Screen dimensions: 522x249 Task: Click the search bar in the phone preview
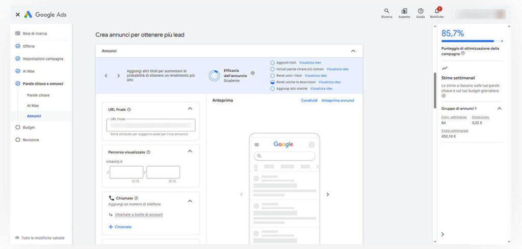(x=284, y=155)
